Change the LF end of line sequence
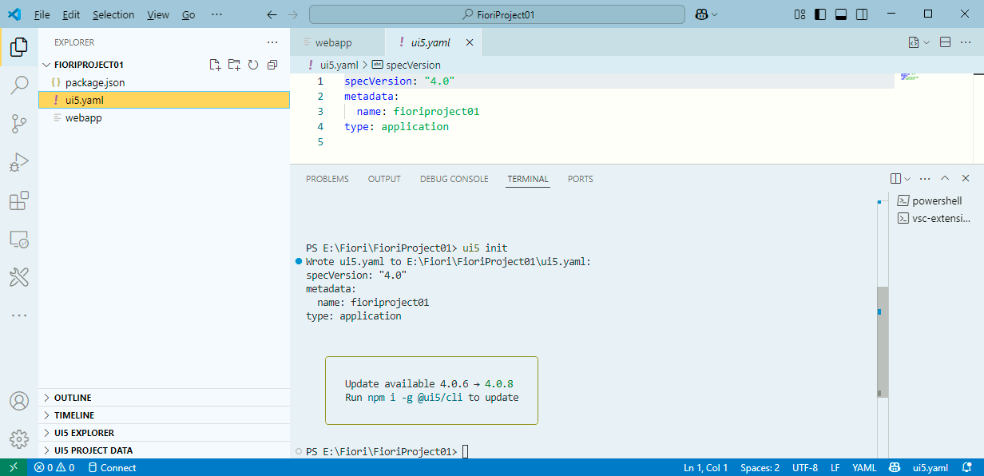The width and height of the screenshot is (984, 476). pos(835,467)
